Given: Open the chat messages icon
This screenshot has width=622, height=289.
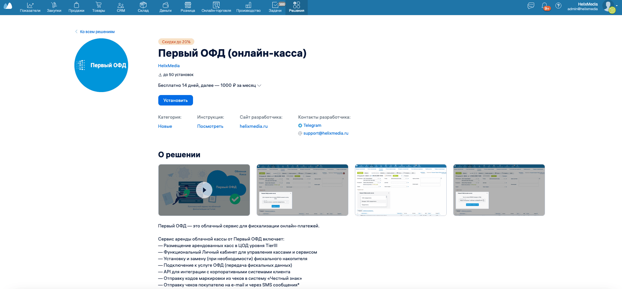Looking at the screenshot, I should click(531, 6).
